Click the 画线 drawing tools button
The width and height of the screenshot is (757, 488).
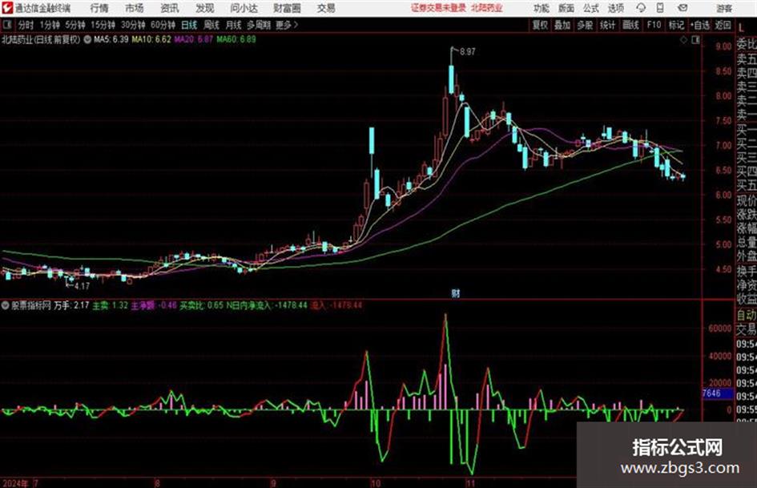point(630,25)
